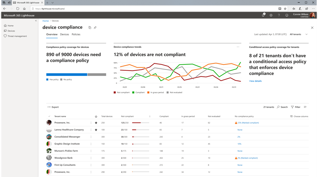318x177 pixels.
Task: Switch to the Policies tab
Action: click(76, 34)
